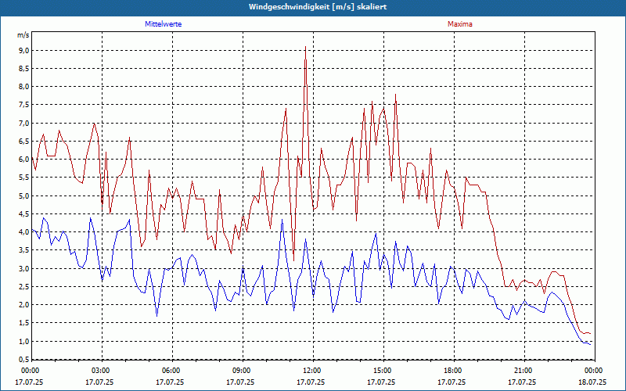Click the 4,0 y-axis label
Screen dimensions: 626x391
pyautogui.click(x=24, y=232)
